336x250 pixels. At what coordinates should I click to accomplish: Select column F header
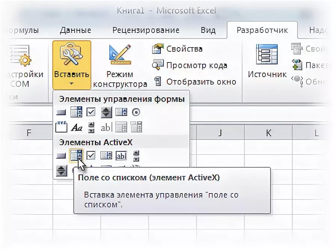click(29, 133)
